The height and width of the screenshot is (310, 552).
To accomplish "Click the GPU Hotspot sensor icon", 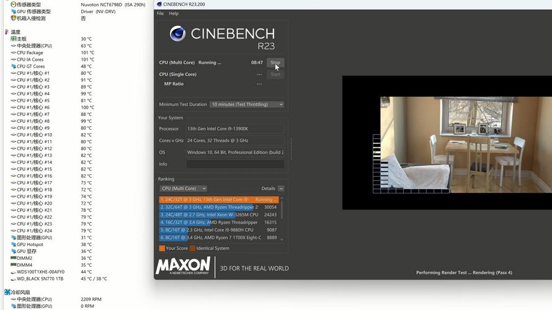I will click(x=14, y=244).
